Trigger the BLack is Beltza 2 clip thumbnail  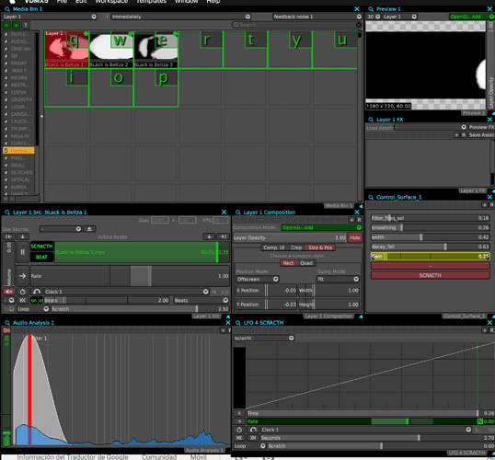tap(111, 50)
